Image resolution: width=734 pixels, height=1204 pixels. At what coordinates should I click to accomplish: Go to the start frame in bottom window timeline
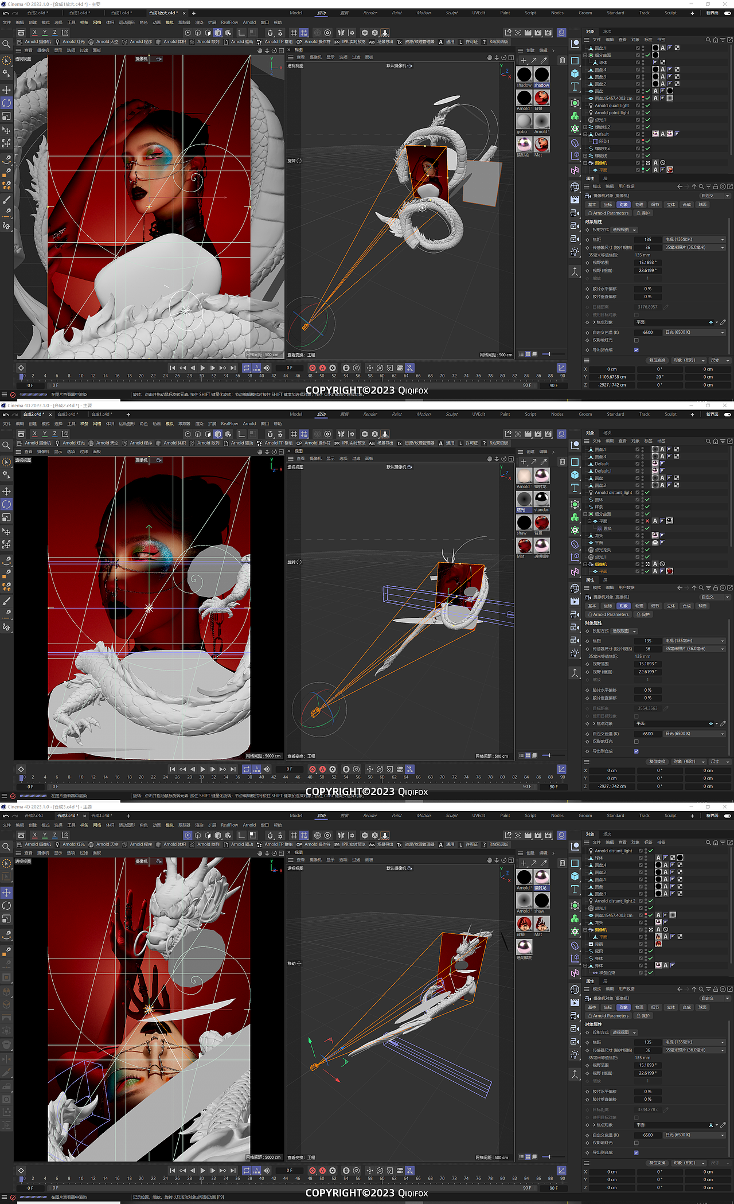[172, 1171]
